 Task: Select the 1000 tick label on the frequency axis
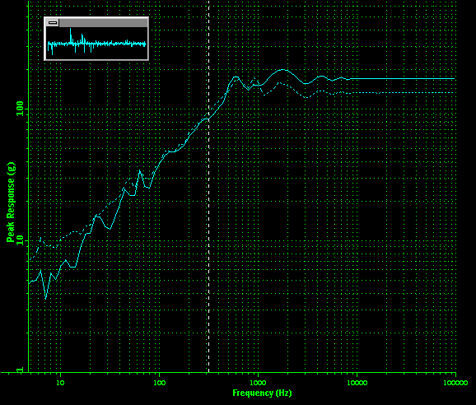click(258, 383)
